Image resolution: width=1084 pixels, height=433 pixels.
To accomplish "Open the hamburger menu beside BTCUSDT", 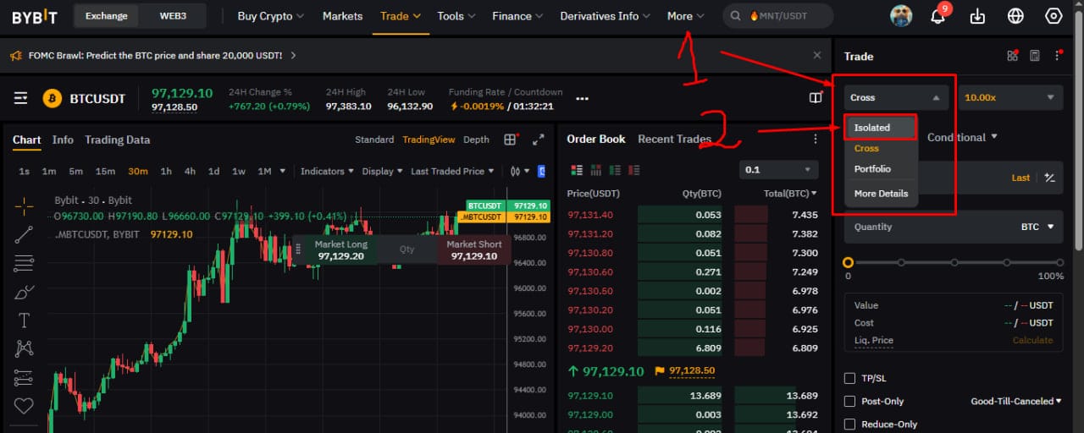I will (x=21, y=98).
